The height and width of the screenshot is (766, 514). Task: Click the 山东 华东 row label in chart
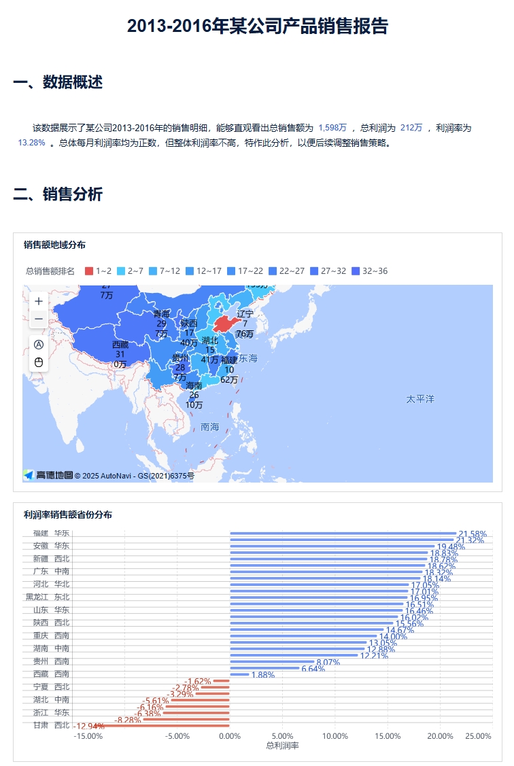[x=51, y=610]
